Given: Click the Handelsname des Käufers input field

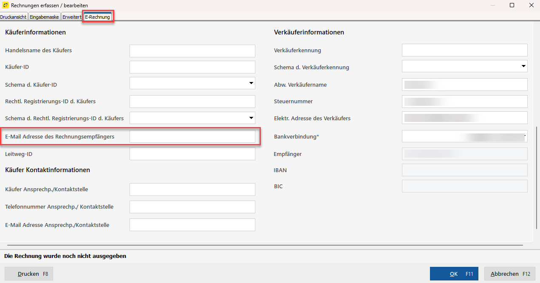Looking at the screenshot, I should click(x=192, y=51).
